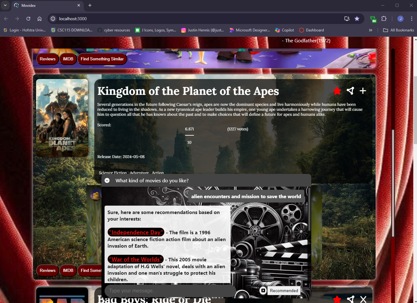Open the All Bookmarks folder
Viewport: 417px width, 303px height.
point(399,30)
